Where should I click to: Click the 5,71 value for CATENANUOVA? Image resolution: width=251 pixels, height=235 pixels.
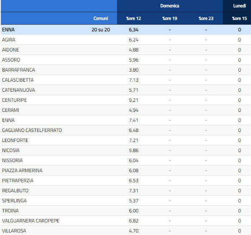pos(133,90)
